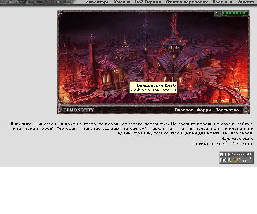Open the Поединки menu item
This screenshot has width=257, height=214.
pos(223,2)
